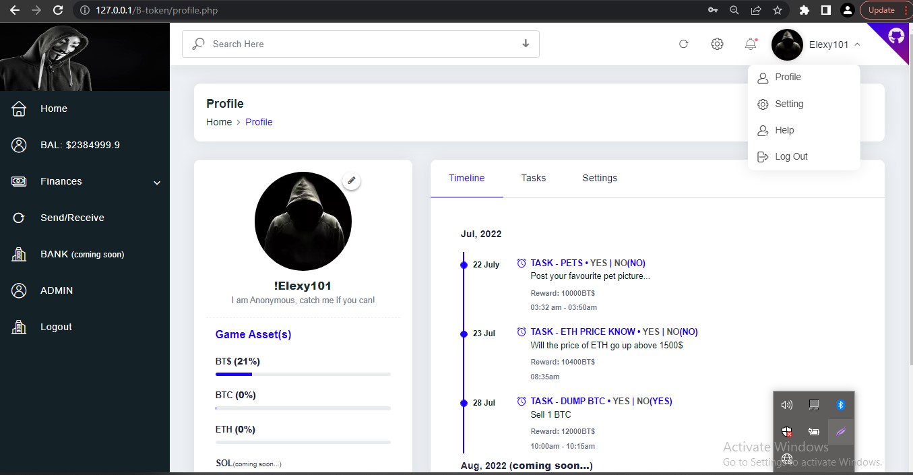
Task: Open volume control in system tray
Action: [786, 404]
